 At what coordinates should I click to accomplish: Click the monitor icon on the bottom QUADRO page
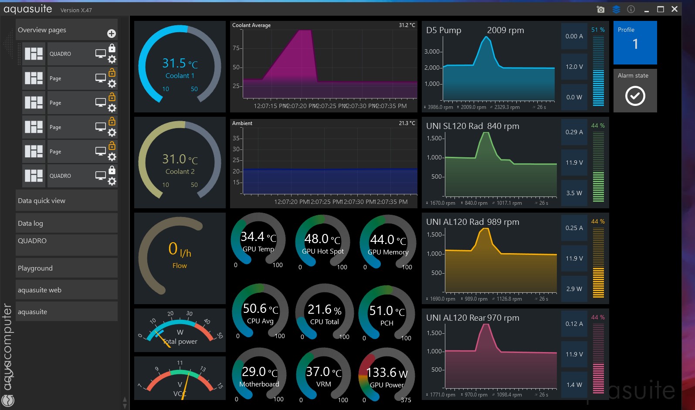(101, 176)
